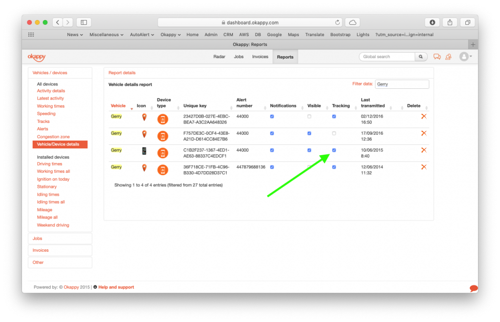Delete the Gerry vehicle transmitted 02/12/2016
The image size is (500, 322).
tap(424, 117)
